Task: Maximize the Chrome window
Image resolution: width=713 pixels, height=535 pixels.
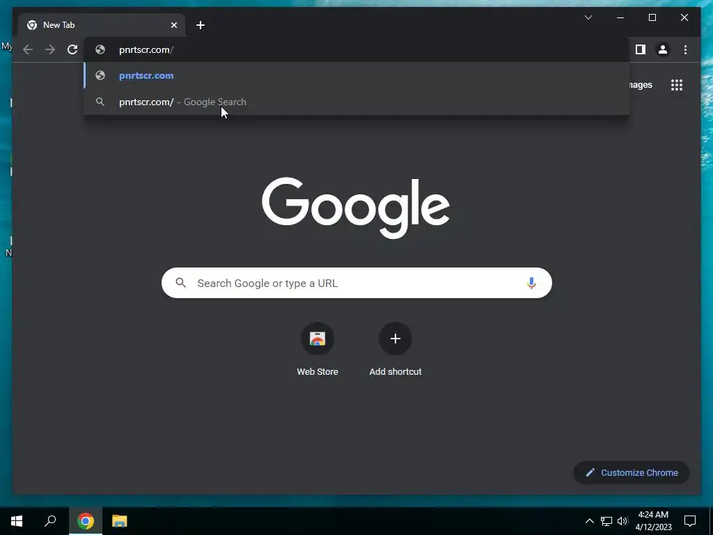Action: (x=652, y=17)
